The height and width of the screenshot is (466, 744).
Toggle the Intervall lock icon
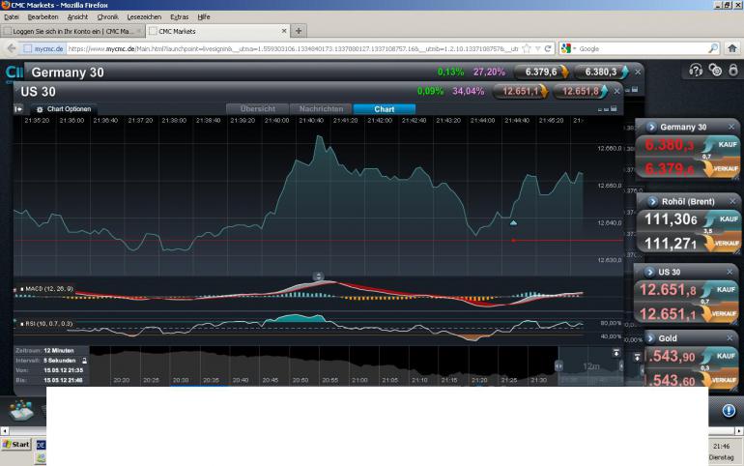coord(84,361)
